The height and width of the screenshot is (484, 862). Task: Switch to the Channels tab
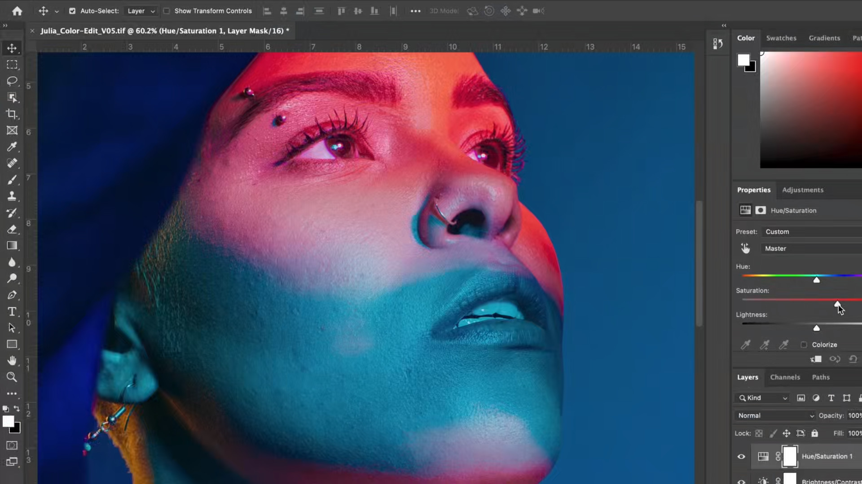click(785, 377)
